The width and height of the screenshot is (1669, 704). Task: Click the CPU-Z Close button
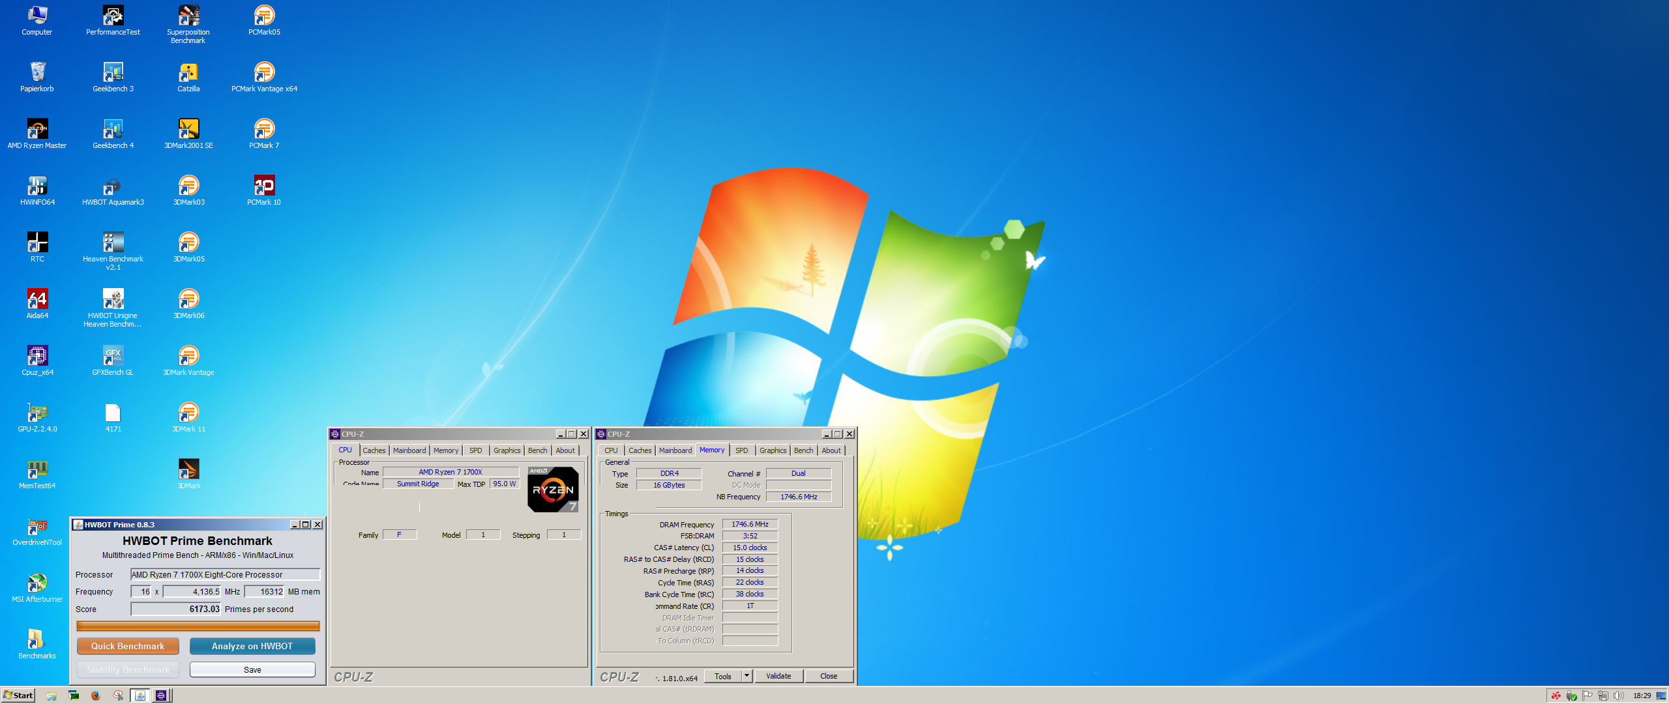coord(829,676)
